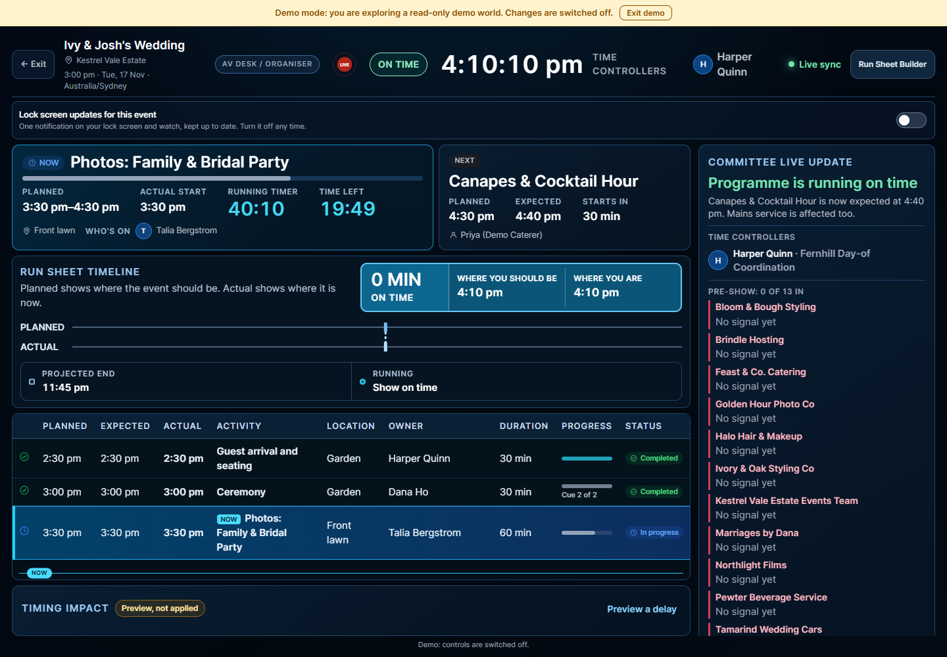Click the In progress status badge
Screen dimensions: 947x657
click(x=654, y=533)
